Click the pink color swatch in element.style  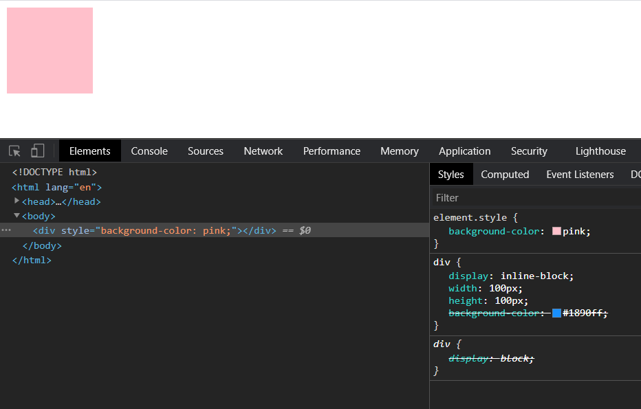[556, 232]
